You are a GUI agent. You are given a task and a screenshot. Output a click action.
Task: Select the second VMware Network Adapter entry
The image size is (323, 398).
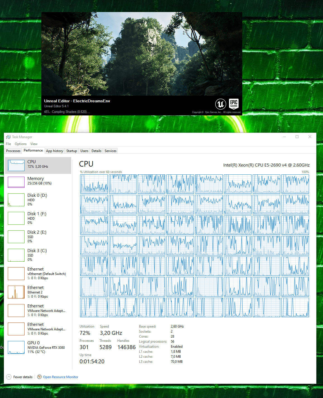[38, 329]
